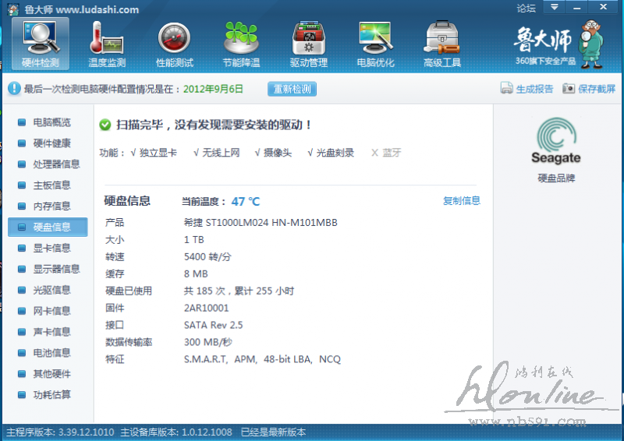Open the title bar main menu dropdown

click(x=555, y=7)
